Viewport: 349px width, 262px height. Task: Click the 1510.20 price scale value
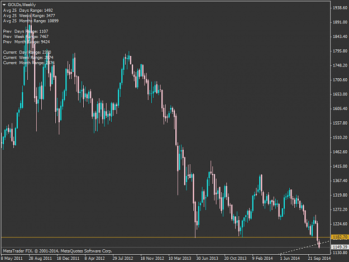tap(340, 137)
